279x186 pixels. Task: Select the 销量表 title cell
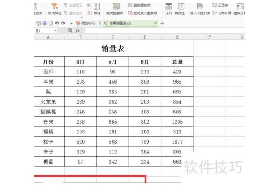[114, 48]
